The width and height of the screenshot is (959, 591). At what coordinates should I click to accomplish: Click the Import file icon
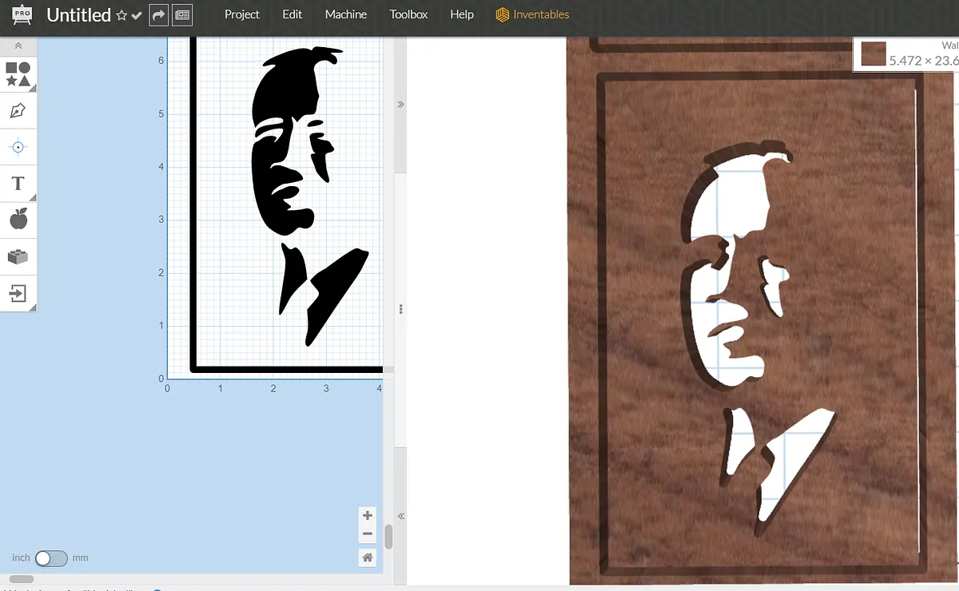tap(18, 293)
